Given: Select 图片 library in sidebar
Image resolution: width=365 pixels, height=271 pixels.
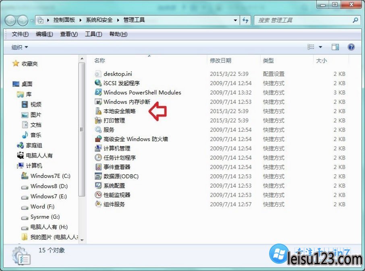Looking at the screenshot, I should 31,115.
